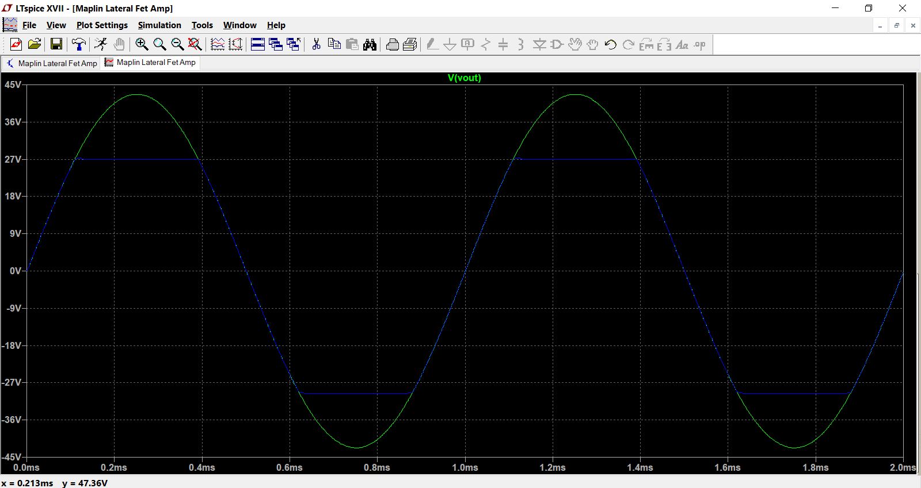Click the cursor x = 0.213ms readout
Viewport: 921px width, 488px height.
coord(27,483)
